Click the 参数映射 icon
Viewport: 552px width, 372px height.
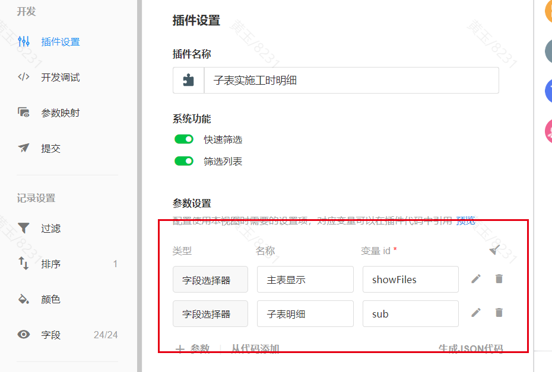[24, 112]
